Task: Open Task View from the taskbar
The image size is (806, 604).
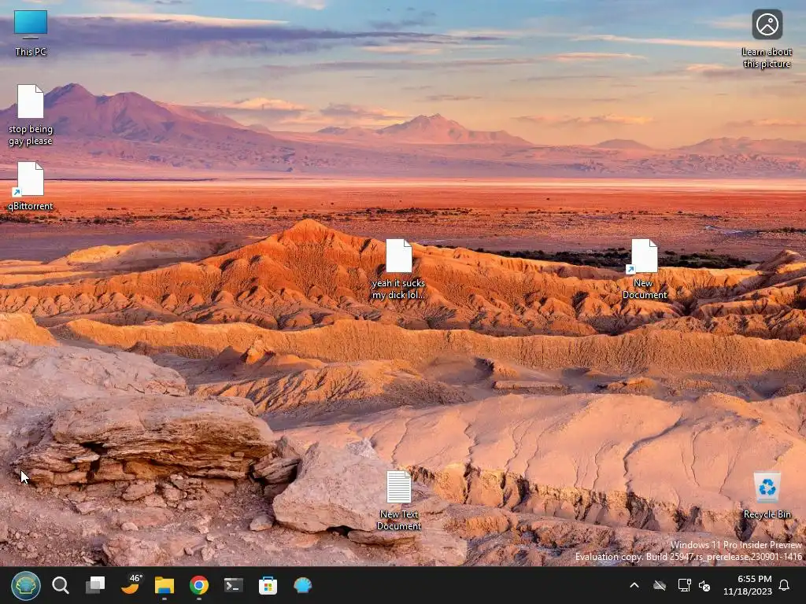Action: click(x=95, y=585)
